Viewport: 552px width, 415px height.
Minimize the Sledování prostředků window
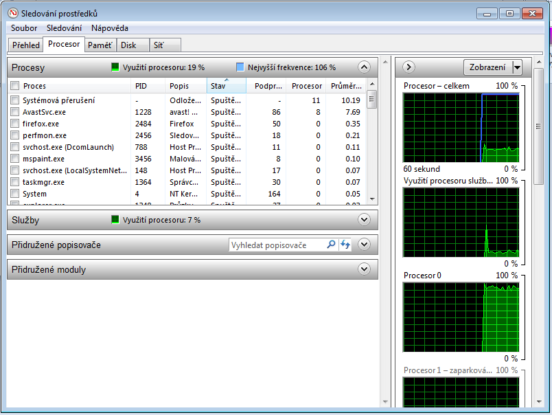pyautogui.click(x=487, y=13)
